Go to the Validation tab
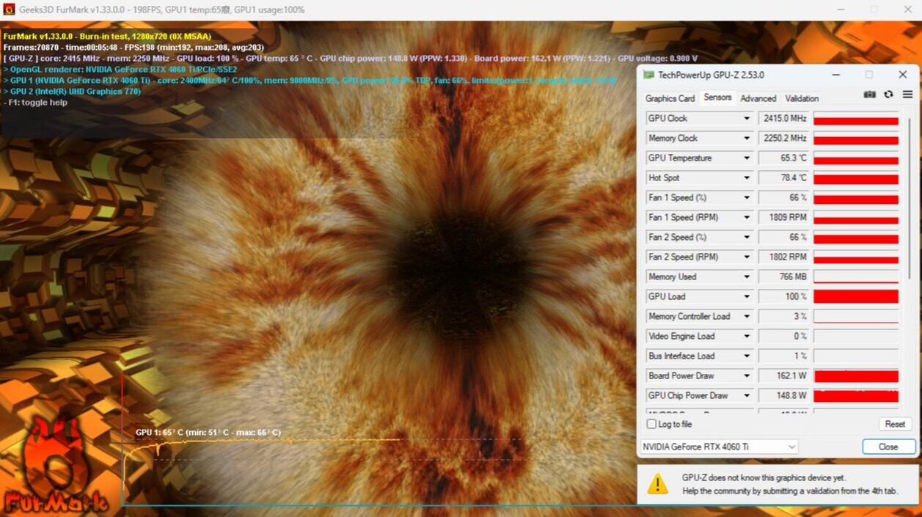 [x=802, y=98]
